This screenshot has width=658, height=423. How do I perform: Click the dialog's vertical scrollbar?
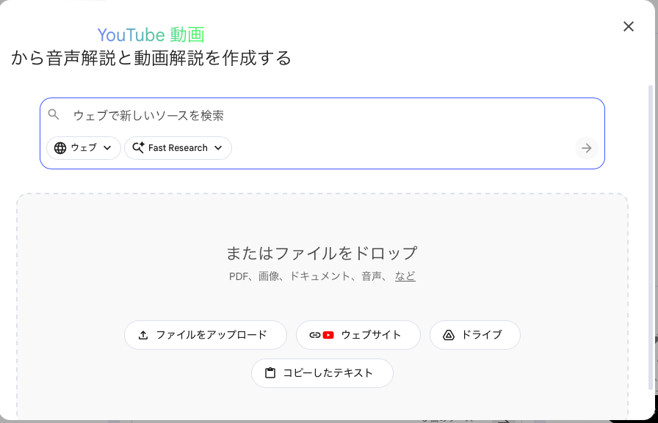[649, 235]
